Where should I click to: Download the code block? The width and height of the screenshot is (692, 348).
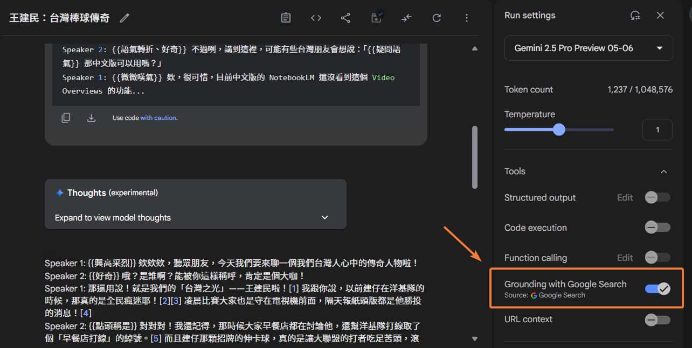point(91,118)
